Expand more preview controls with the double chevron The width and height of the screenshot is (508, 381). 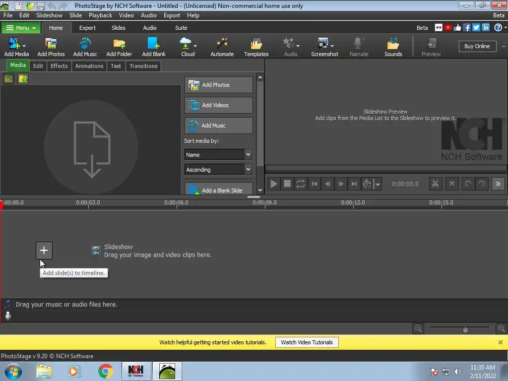click(x=498, y=184)
